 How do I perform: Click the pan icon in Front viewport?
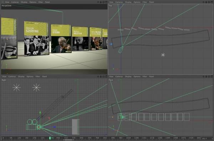(204, 77)
